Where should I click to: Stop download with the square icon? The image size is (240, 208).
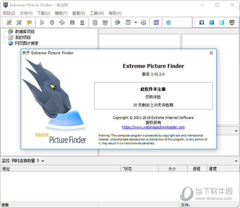[72, 22]
